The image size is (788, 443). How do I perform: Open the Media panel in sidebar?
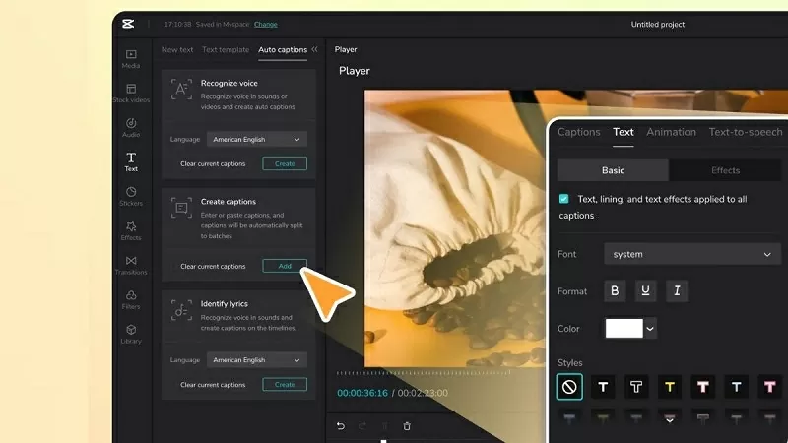131,58
